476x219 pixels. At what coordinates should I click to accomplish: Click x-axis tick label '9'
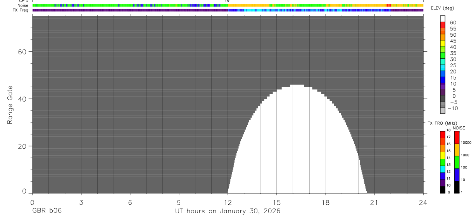(179, 202)
